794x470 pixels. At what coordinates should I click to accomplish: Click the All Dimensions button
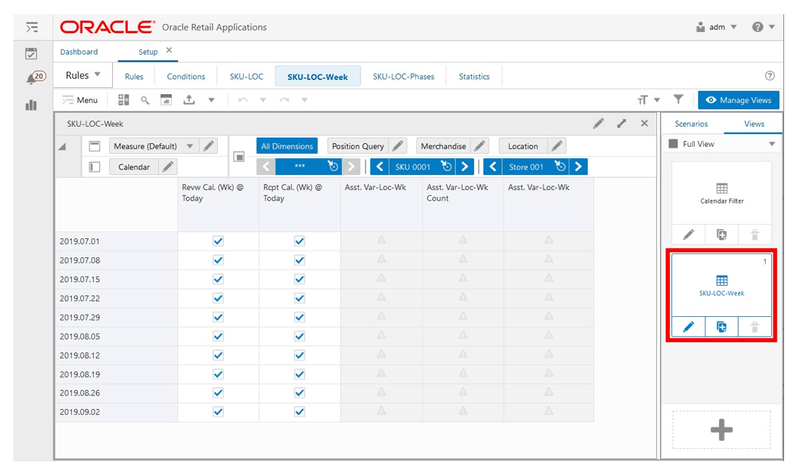287,146
